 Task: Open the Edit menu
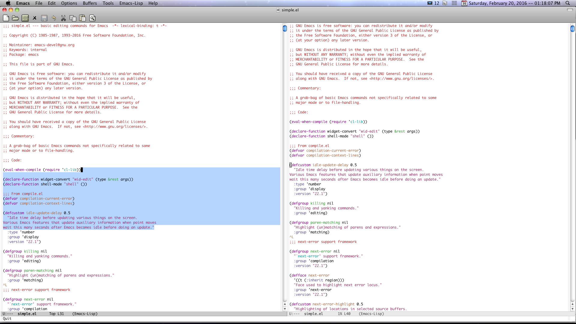click(52, 3)
